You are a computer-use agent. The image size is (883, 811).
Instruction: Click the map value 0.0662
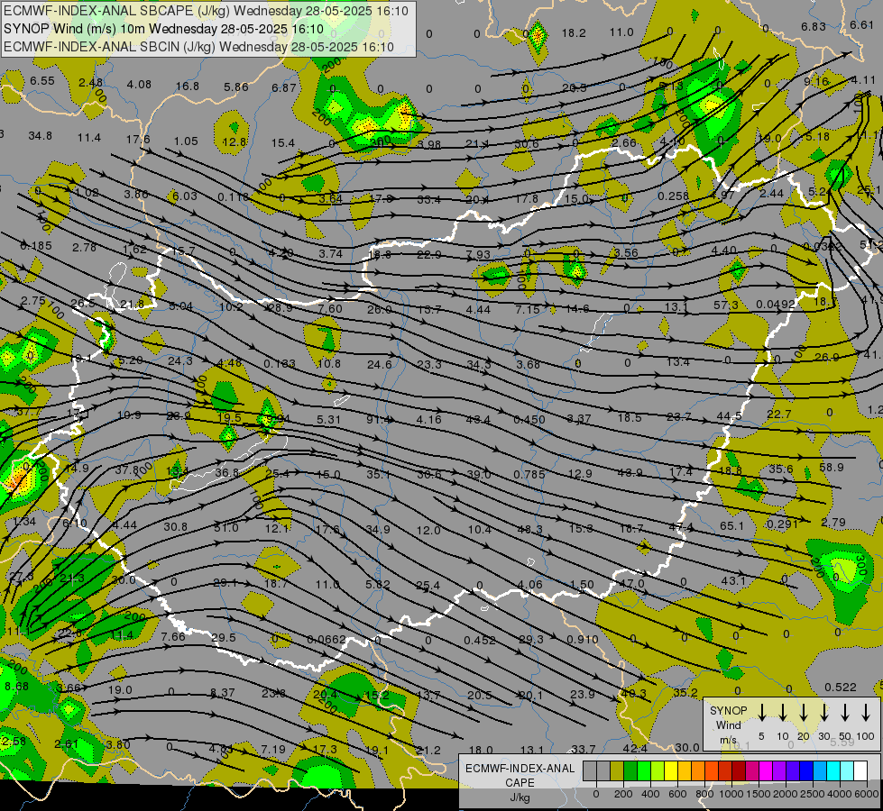[327, 640]
